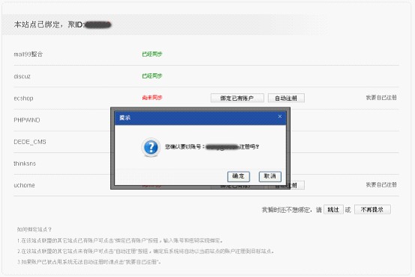Image resolution: width=415 pixels, height=277 pixels.
Task: Click 自动注册 button in ecshop row
Action: pyautogui.click(x=286, y=98)
